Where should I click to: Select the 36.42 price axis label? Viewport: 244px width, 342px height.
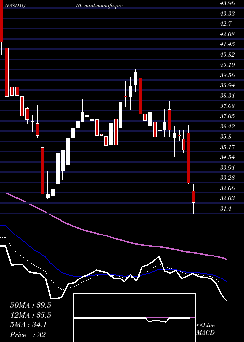(x=227, y=126)
